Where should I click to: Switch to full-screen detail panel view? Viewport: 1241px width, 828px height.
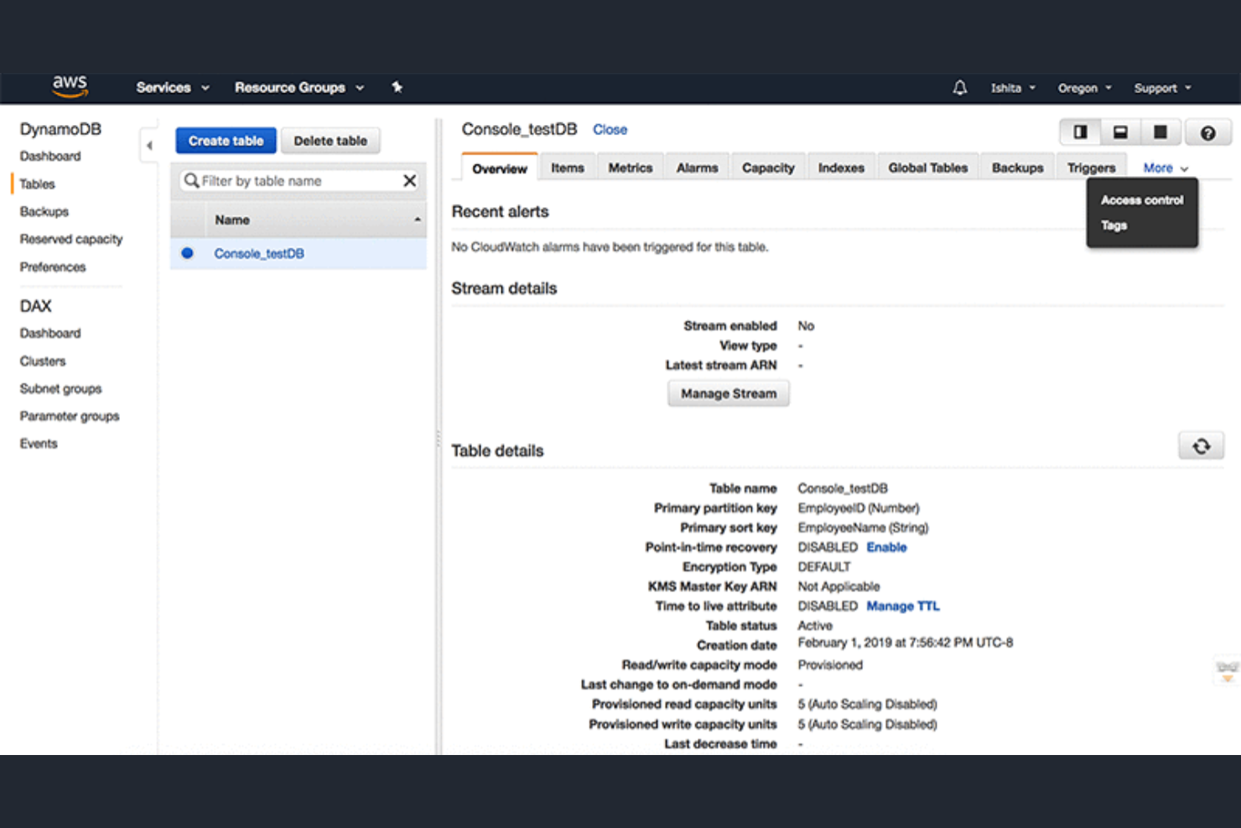pyautogui.click(x=1161, y=132)
